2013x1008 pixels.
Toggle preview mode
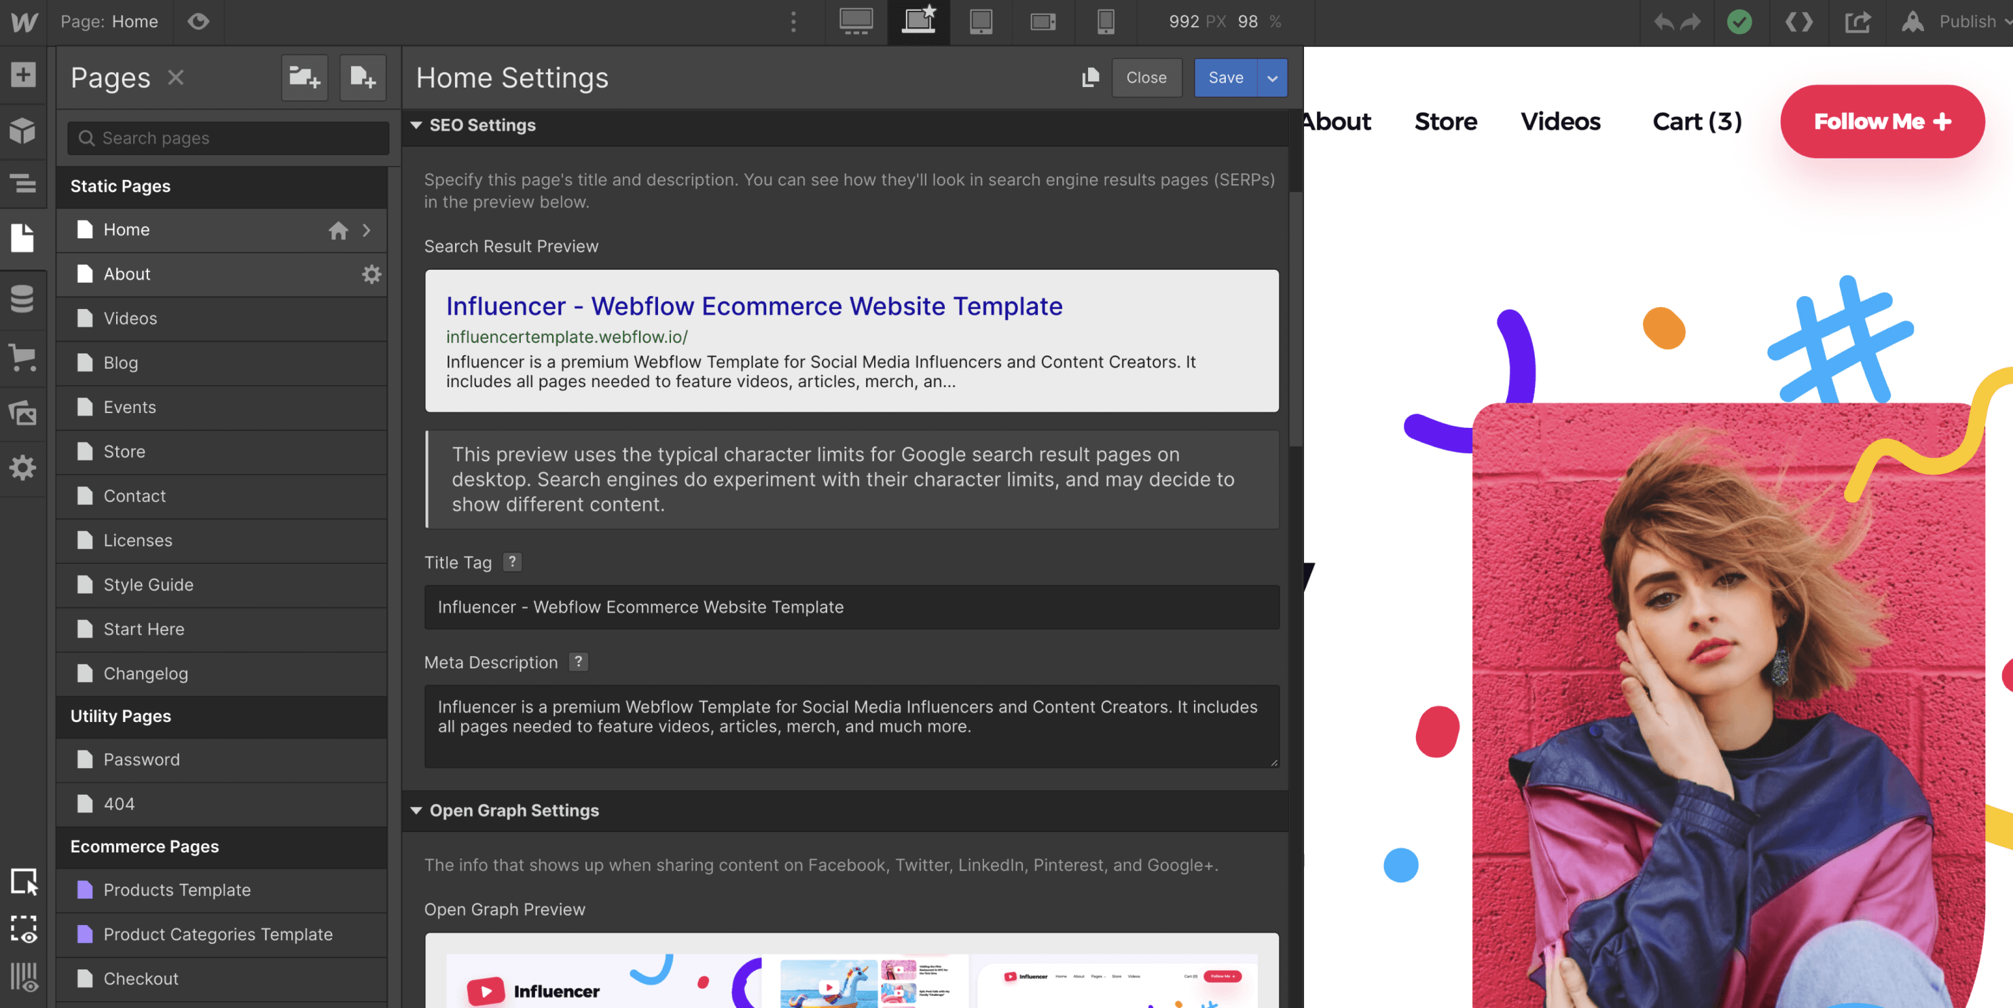pyautogui.click(x=198, y=22)
